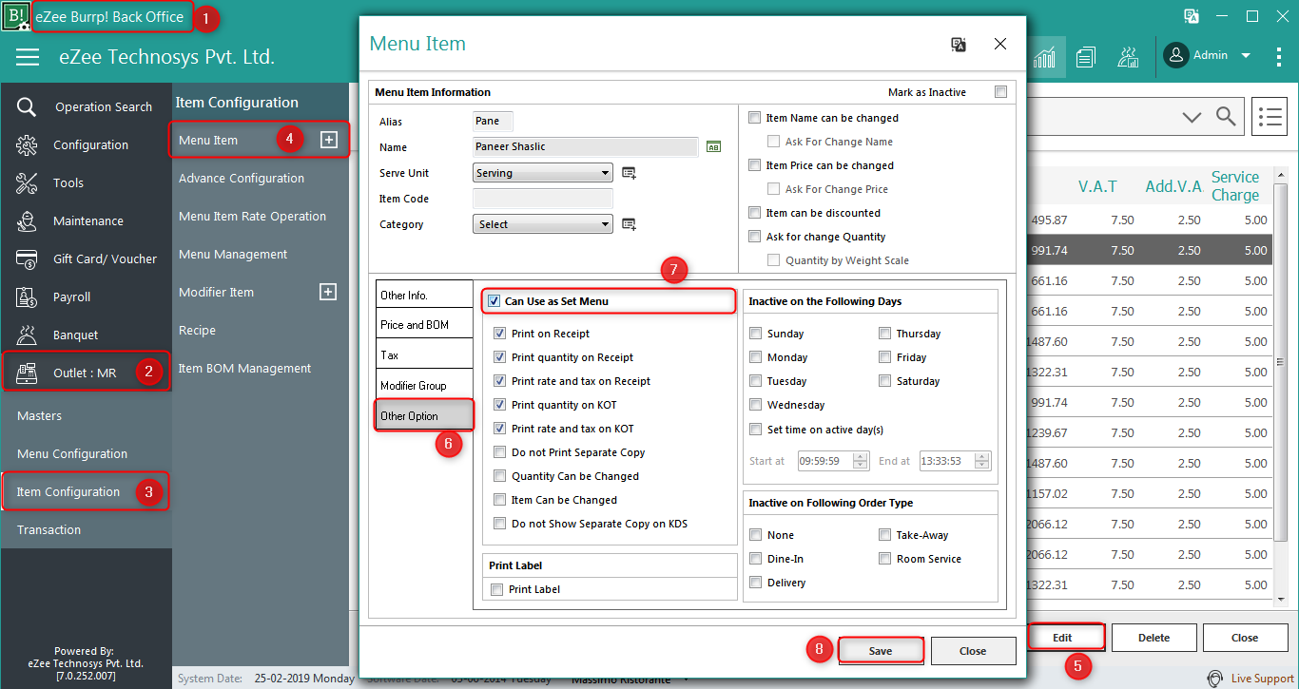Click the Banquet icon
Viewport: 1299px width, 689px height.
pyautogui.click(x=27, y=335)
